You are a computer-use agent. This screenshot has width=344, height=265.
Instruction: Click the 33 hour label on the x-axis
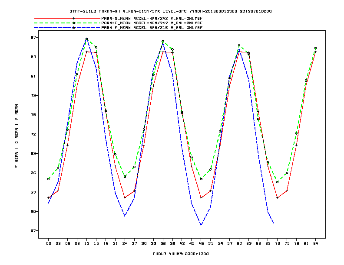tap(153, 243)
